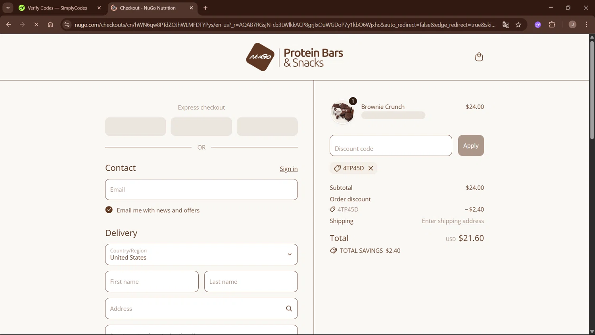Uncheck Email me with news and offers

click(109, 210)
